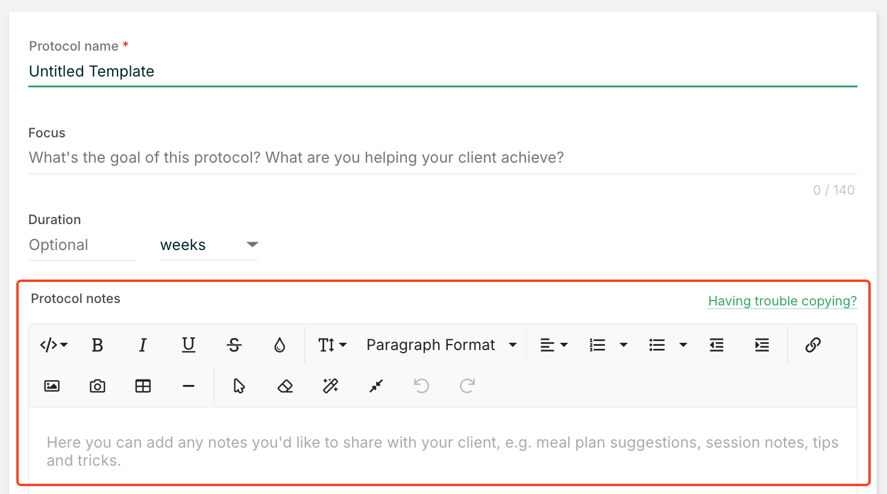
Task: Increase paragraph indent
Action: [x=762, y=345]
